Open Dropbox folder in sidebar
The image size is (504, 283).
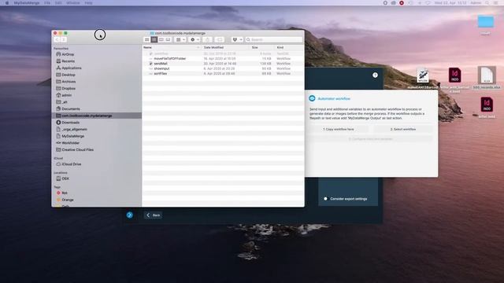[x=69, y=88]
